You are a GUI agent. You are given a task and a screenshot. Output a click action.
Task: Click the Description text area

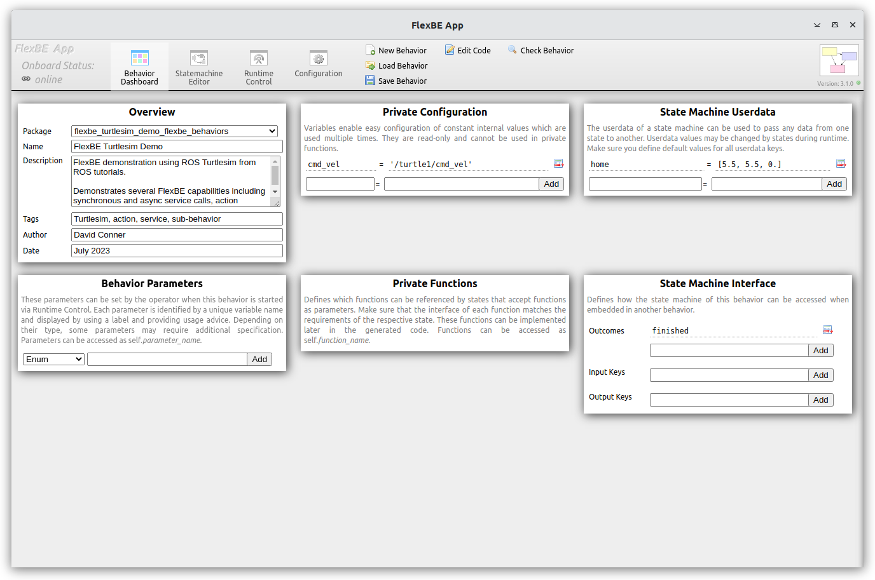pos(171,181)
